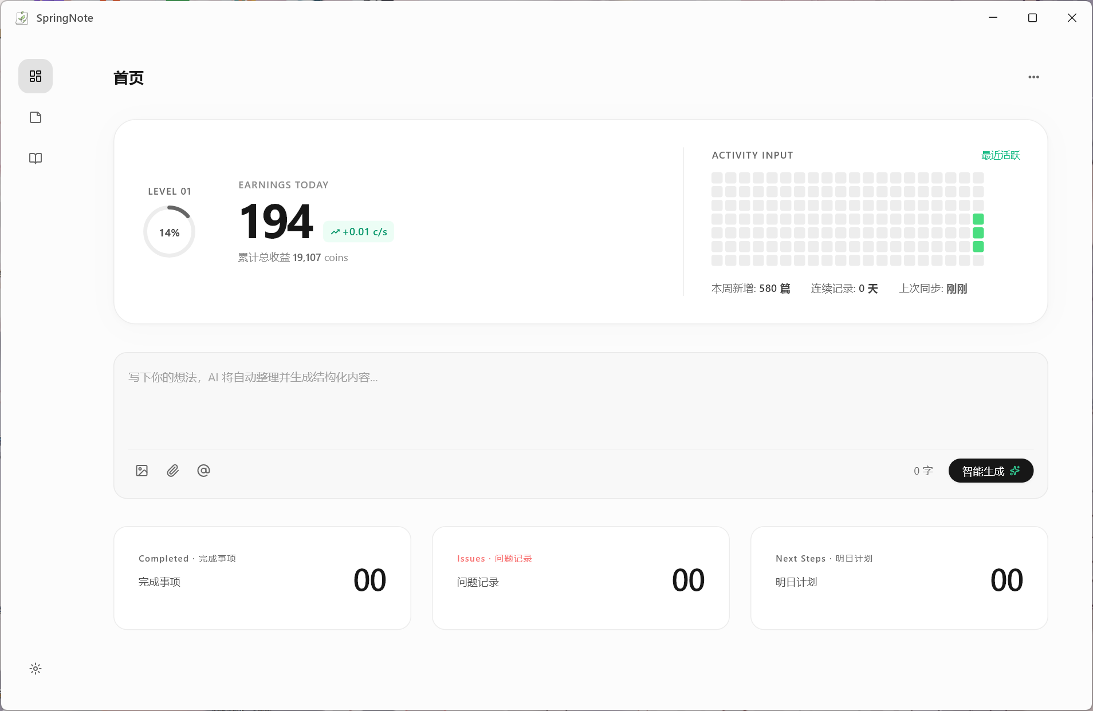Click the 194 earnings today number

(x=276, y=222)
